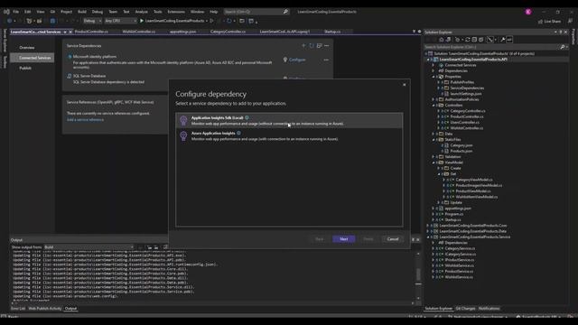Click the Refresh icon in Solution Explorer toolbar
Viewport: 578px width, 325px height.
pos(468,40)
